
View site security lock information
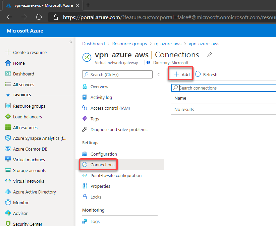tap(56, 17)
